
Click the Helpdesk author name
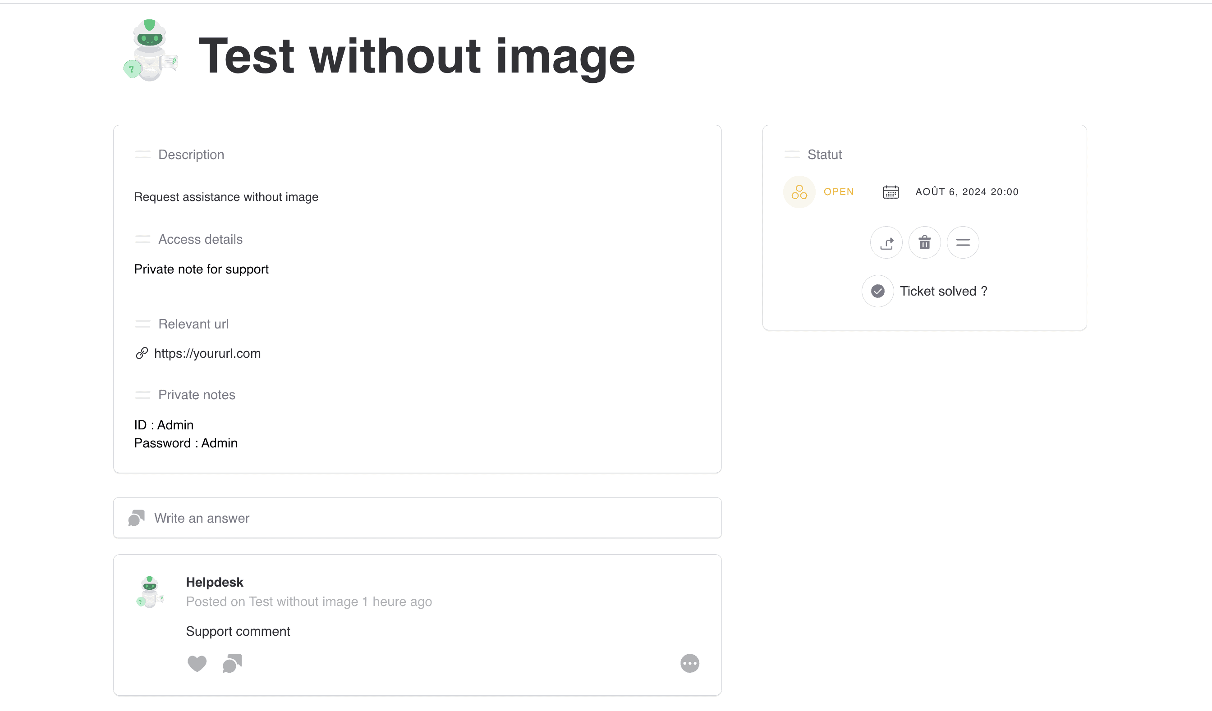point(215,582)
